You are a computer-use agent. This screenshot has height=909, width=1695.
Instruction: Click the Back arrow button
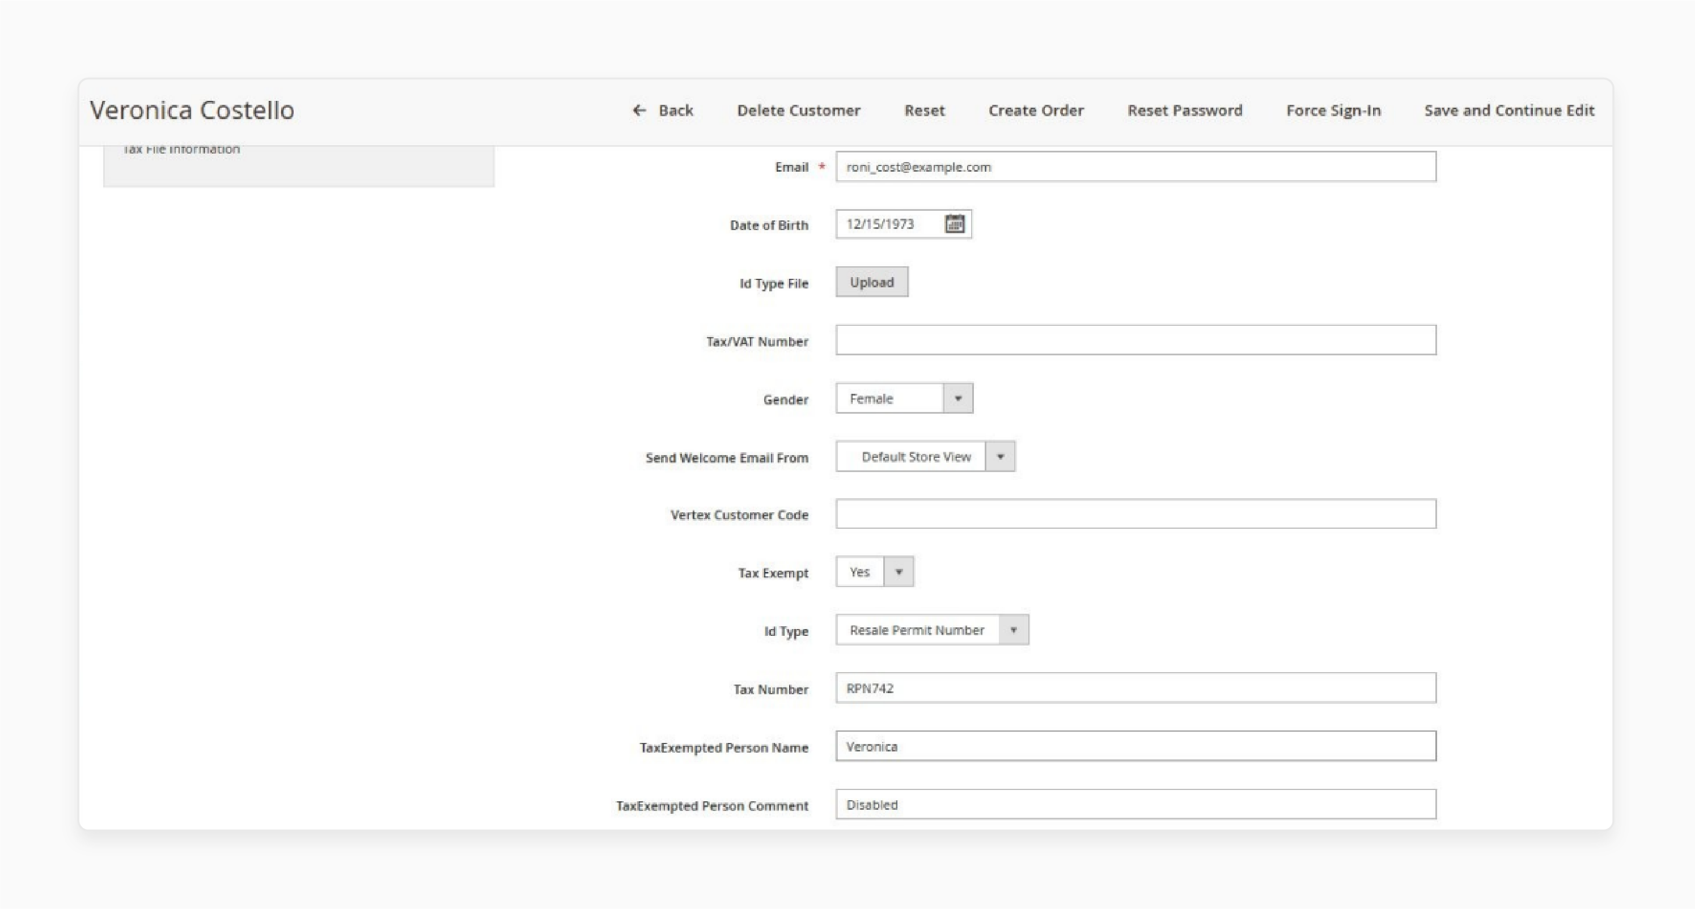[x=663, y=111]
